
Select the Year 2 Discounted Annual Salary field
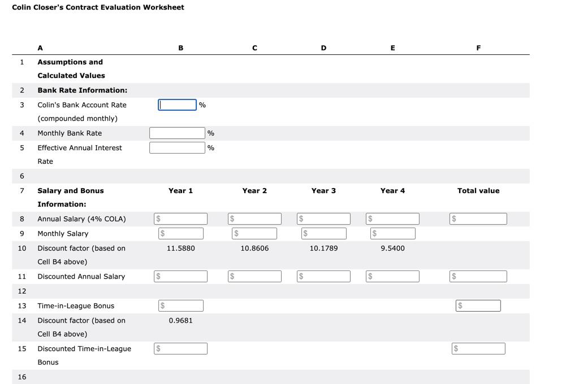254,276
